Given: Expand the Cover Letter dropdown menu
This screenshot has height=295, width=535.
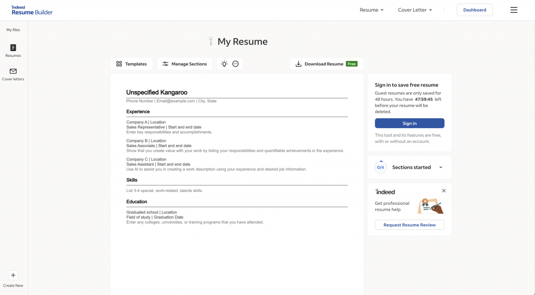Looking at the screenshot, I should click(415, 10).
